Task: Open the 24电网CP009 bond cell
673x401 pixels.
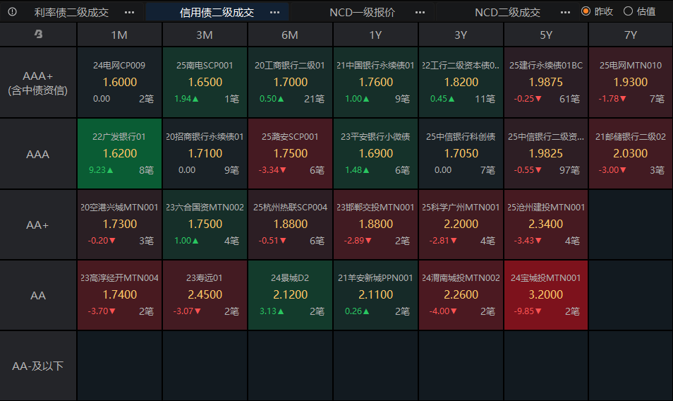Action: [x=119, y=83]
